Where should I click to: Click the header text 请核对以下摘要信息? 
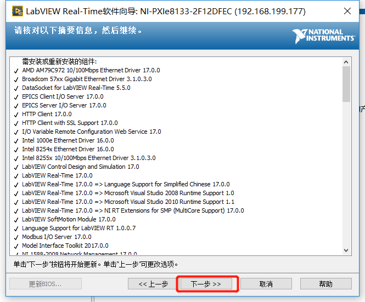click(54, 30)
